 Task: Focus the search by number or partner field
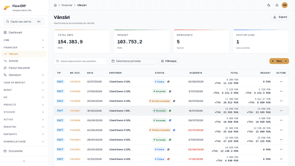click(x=80, y=61)
